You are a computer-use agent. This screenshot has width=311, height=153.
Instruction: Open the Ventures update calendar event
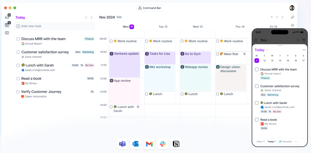click(x=125, y=65)
